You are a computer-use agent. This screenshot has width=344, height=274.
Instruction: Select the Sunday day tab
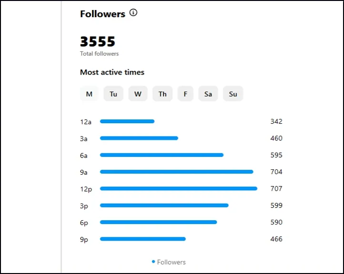tap(233, 94)
